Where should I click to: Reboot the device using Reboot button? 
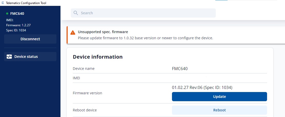pyautogui.click(x=219, y=110)
